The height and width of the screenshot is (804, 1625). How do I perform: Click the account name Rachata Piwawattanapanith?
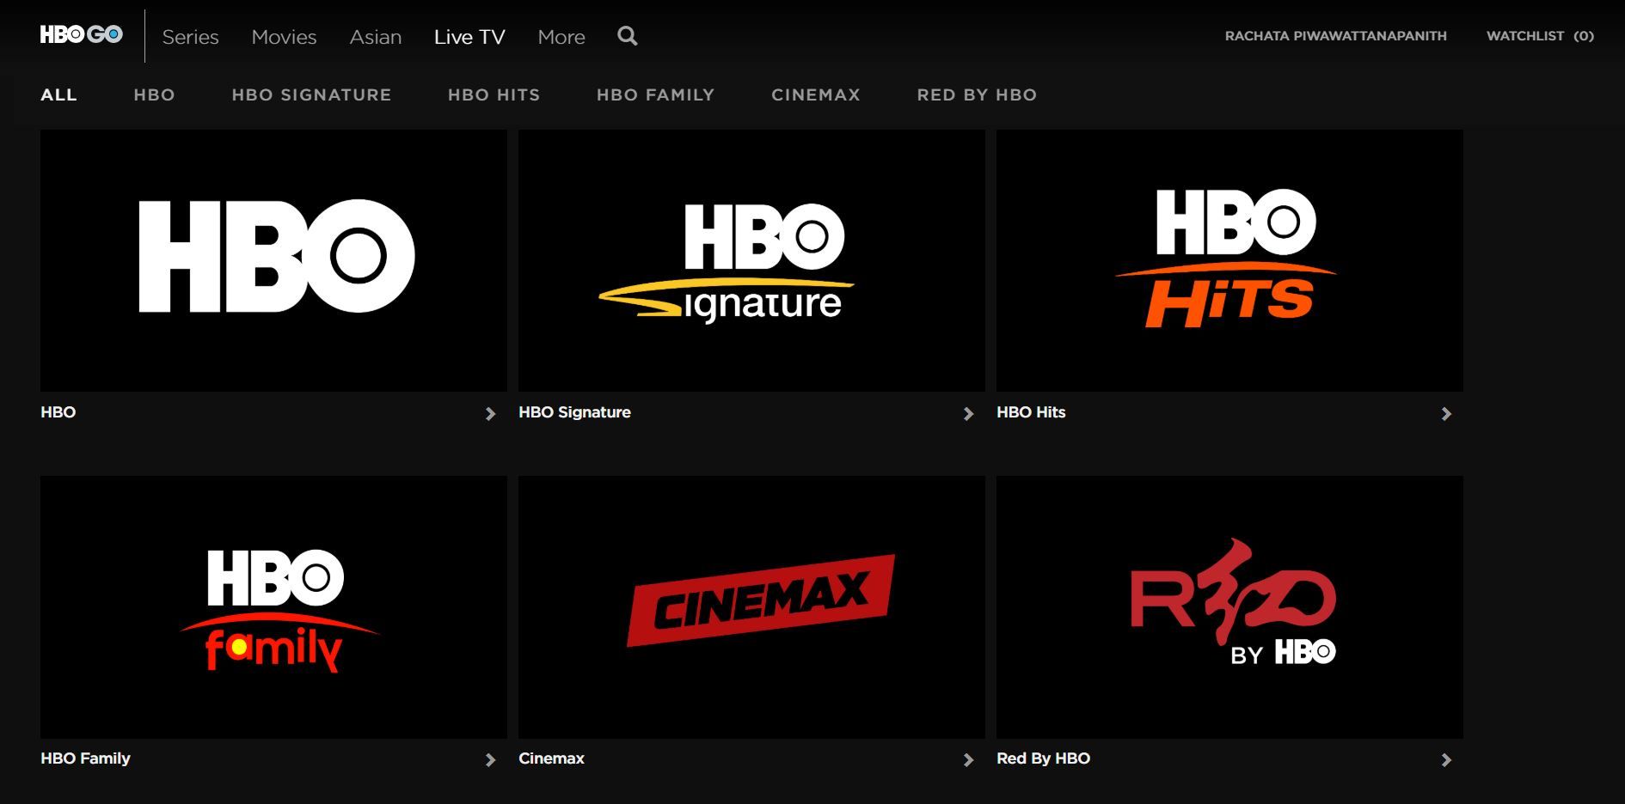tap(1336, 35)
